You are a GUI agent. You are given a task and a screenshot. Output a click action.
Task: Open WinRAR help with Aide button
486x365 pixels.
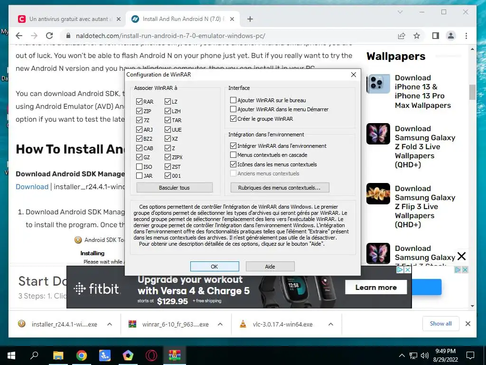[270, 266]
